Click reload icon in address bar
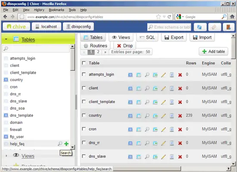237x172 pixels. click(x=169, y=17)
